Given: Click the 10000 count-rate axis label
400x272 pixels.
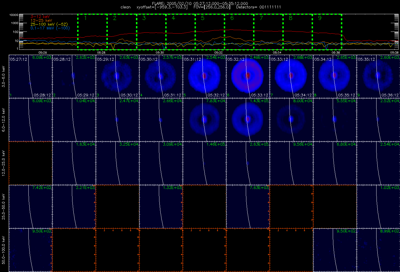Looking at the screenshot, I should tap(14, 15).
